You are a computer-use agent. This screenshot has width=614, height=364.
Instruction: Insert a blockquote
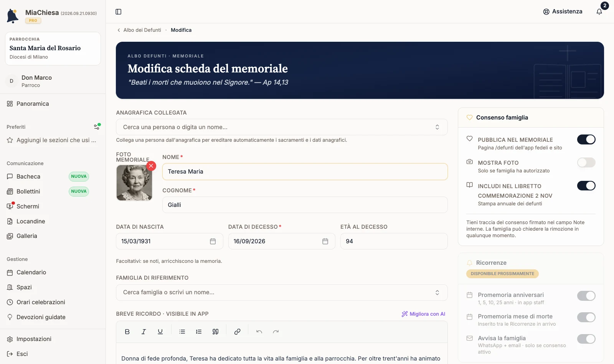[x=216, y=332]
